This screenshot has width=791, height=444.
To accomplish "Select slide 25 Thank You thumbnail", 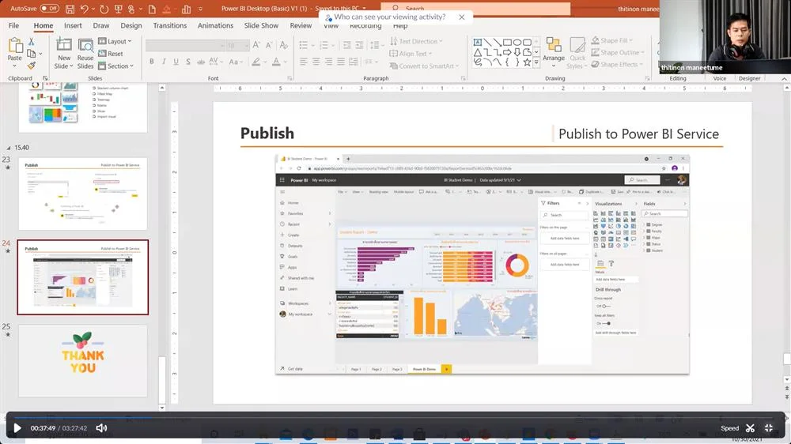I will pos(83,361).
